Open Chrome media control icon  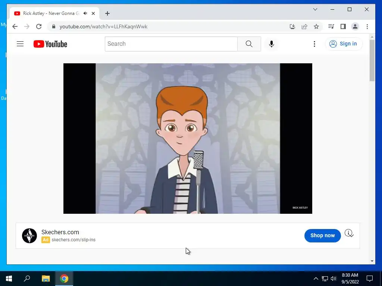[x=331, y=26]
